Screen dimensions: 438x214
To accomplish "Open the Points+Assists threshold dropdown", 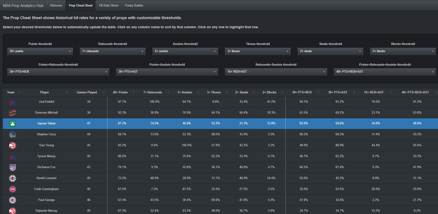I will pyautogui.click(x=167, y=72).
